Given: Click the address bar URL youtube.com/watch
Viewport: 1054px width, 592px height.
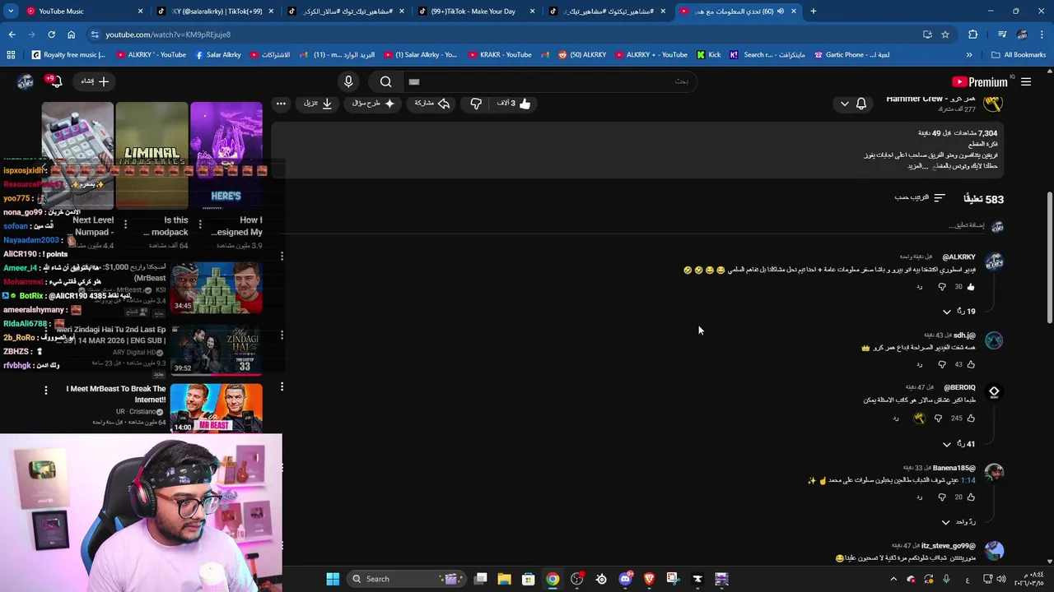Looking at the screenshot, I should 168,35.
